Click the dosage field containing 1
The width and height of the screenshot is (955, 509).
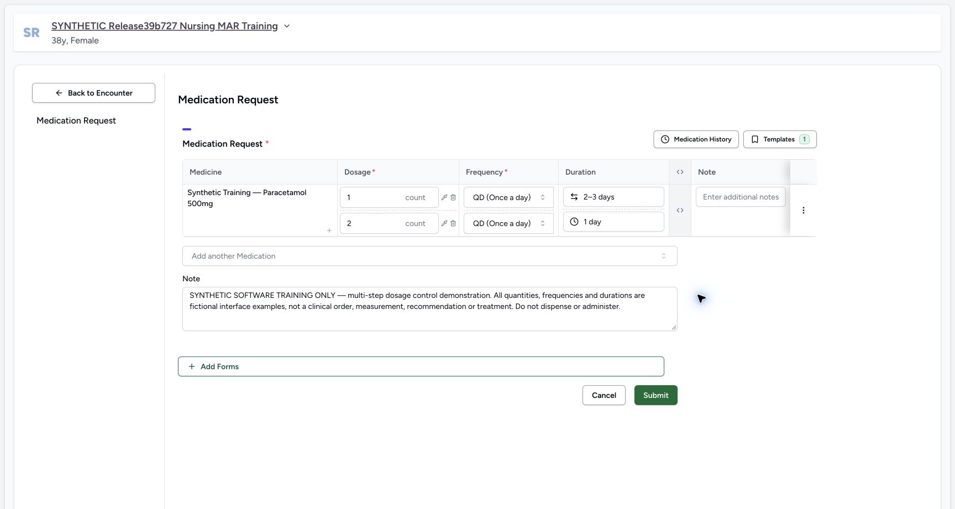tap(389, 197)
